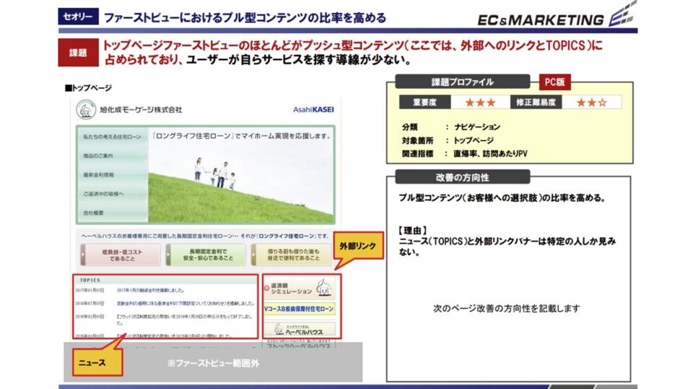This screenshot has width=693, height=389.
Task: Click the red 課題 label
Action: pos(78,53)
